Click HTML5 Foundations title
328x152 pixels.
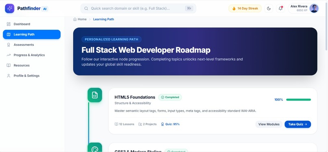click(135, 97)
